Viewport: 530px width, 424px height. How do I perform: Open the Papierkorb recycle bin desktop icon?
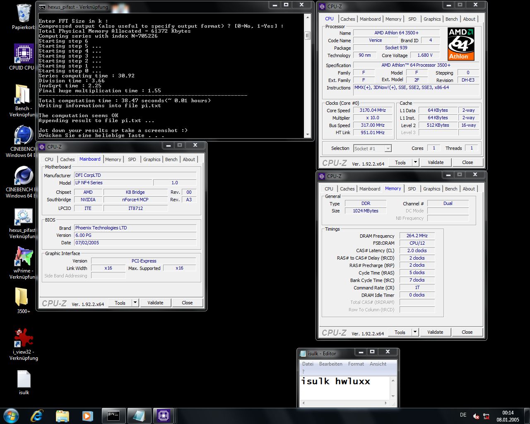click(24, 13)
